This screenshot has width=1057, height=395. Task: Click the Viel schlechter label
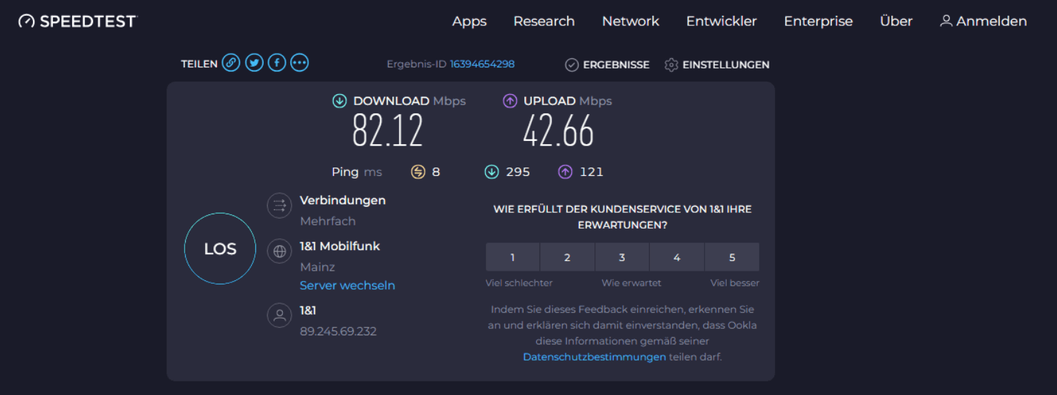pyautogui.click(x=519, y=283)
